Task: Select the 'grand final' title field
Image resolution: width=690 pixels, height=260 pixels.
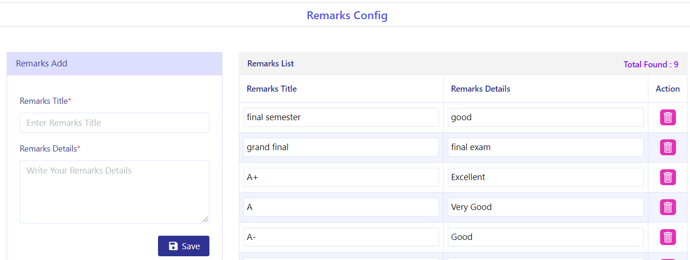Action: (341, 147)
